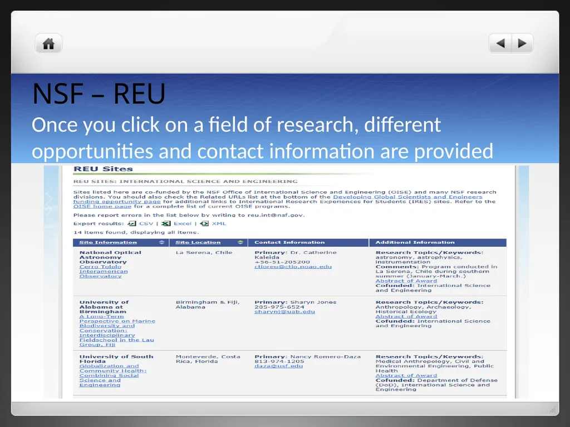Sort by Site Location arrows
Screen dimensions: 570x427
240,242
